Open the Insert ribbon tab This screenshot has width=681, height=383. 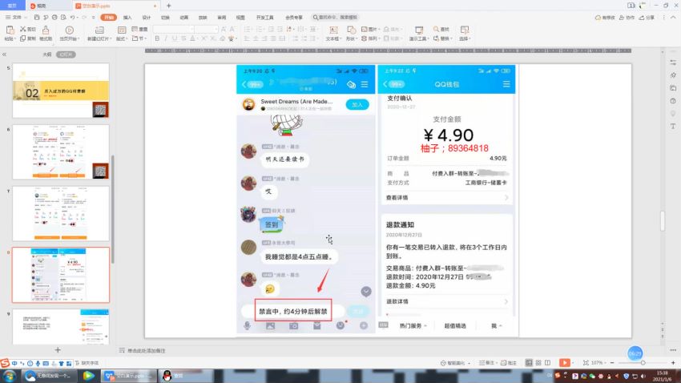[x=127, y=18]
